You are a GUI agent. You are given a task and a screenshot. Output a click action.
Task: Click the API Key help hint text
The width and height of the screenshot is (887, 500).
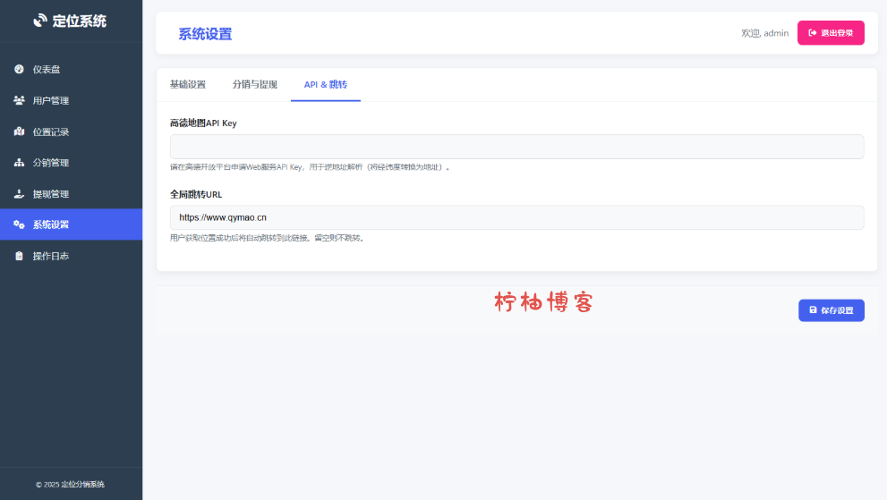coord(310,167)
